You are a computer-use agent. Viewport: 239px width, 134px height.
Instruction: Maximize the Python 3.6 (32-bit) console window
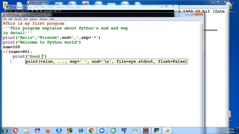(167, 6)
